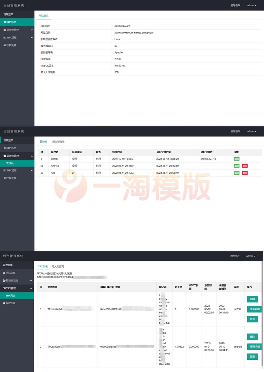
Task: Click 清除缓存 above the TRX列表 page
Action: click(x=235, y=256)
